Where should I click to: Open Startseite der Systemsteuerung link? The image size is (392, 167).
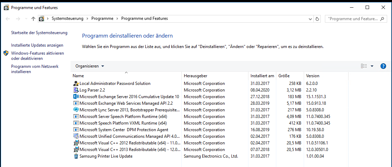pyautogui.click(x=39, y=33)
